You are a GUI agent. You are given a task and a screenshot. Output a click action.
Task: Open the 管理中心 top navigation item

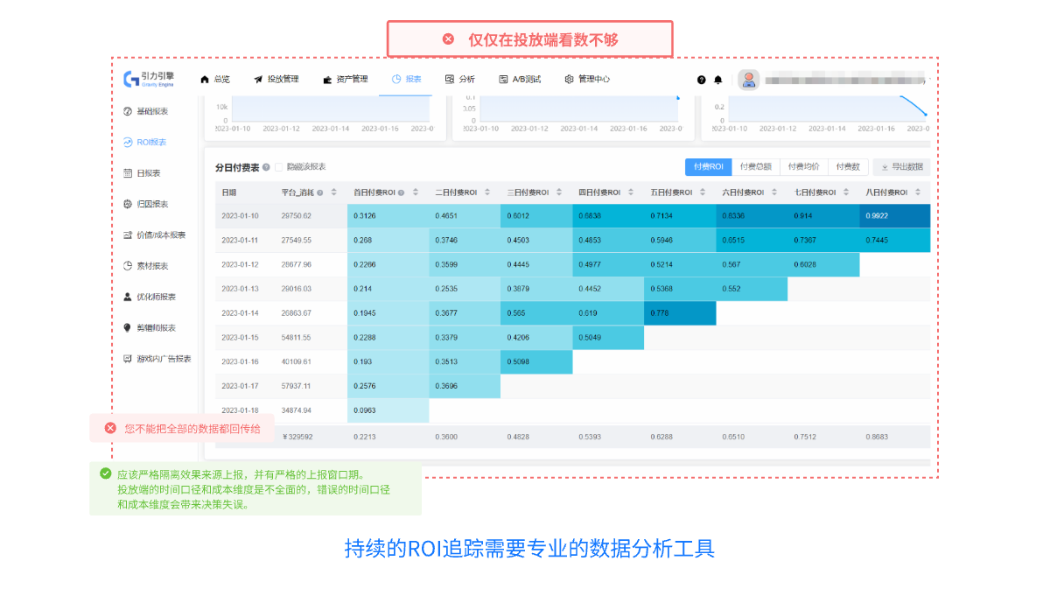click(x=587, y=80)
